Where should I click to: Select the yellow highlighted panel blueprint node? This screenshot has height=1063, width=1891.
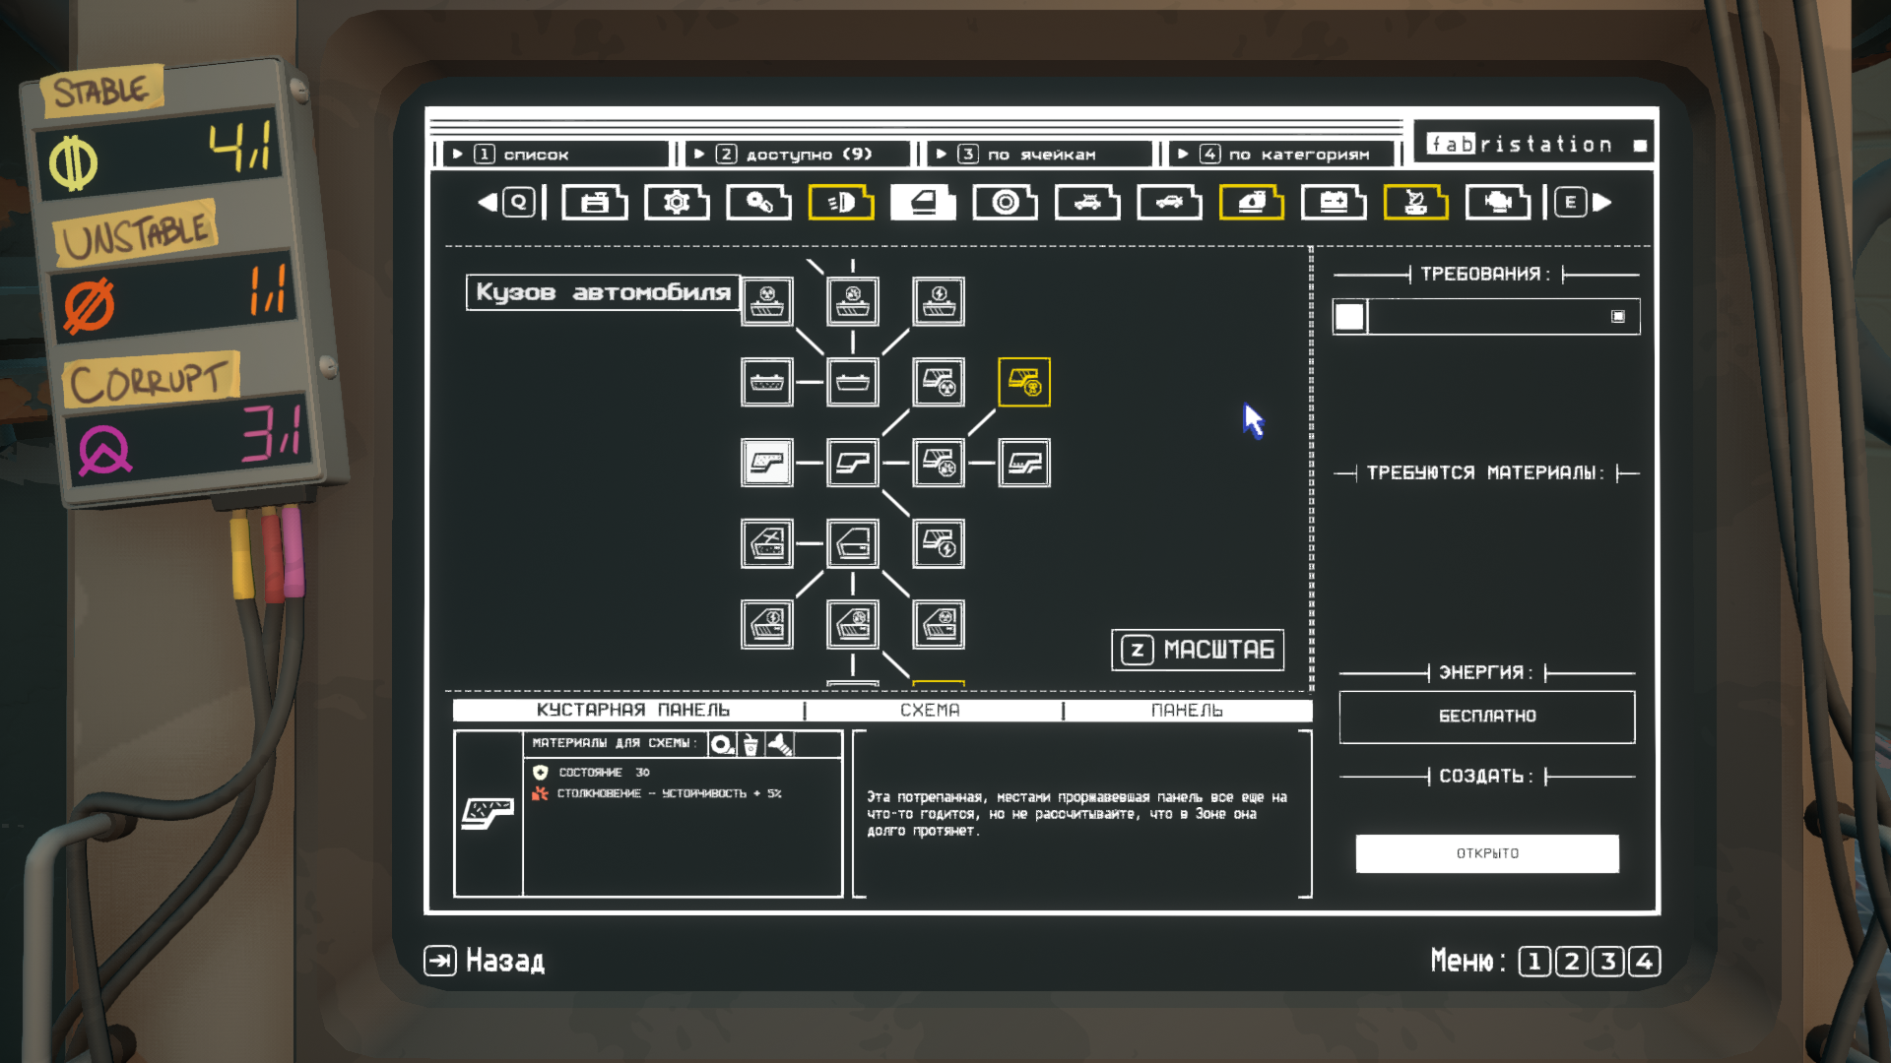point(1024,382)
